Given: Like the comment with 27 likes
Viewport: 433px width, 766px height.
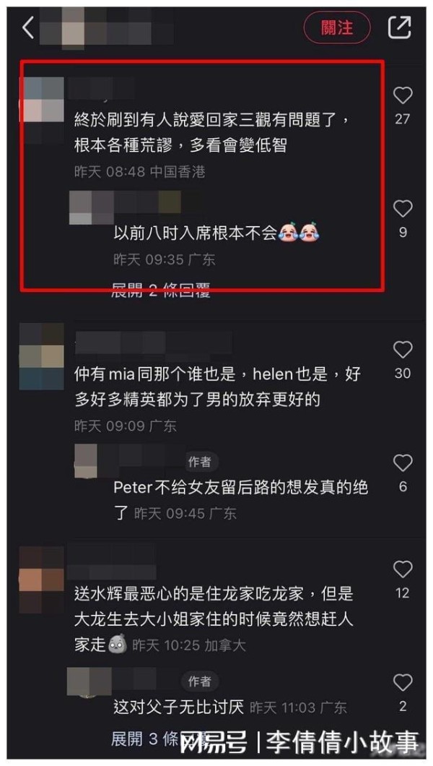Looking at the screenshot, I should point(403,95).
